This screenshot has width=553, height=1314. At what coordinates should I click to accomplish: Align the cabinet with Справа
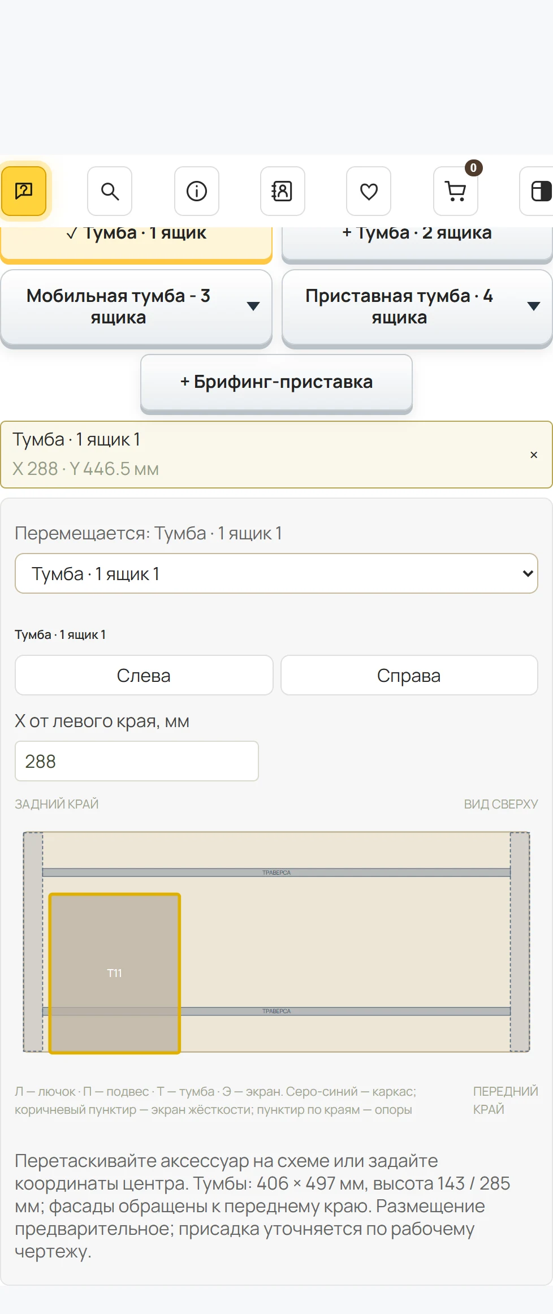pyautogui.click(x=409, y=675)
